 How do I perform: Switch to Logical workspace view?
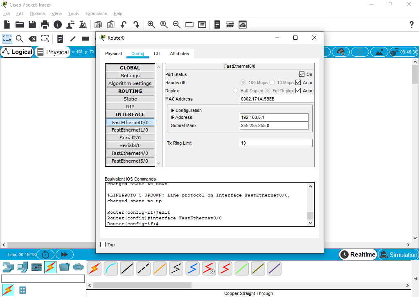coord(18,52)
